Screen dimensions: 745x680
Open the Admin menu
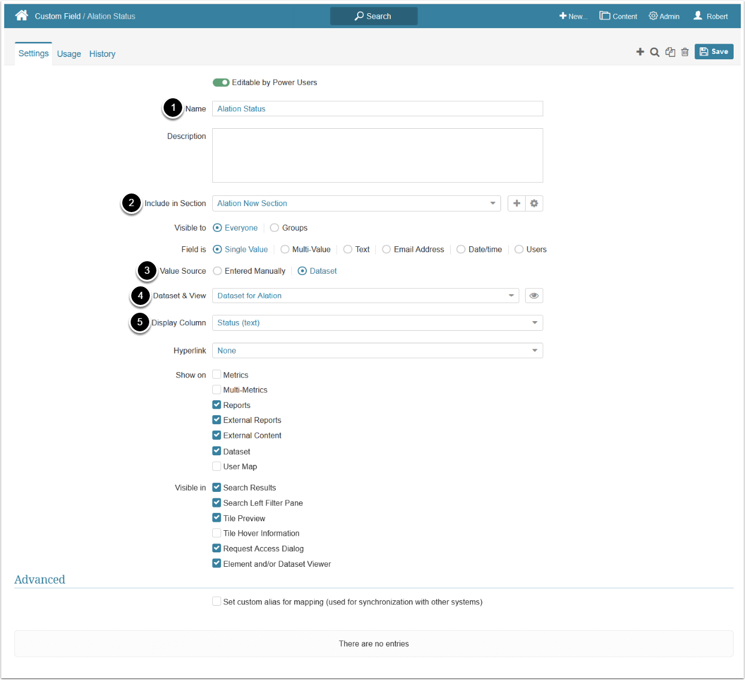(x=664, y=16)
